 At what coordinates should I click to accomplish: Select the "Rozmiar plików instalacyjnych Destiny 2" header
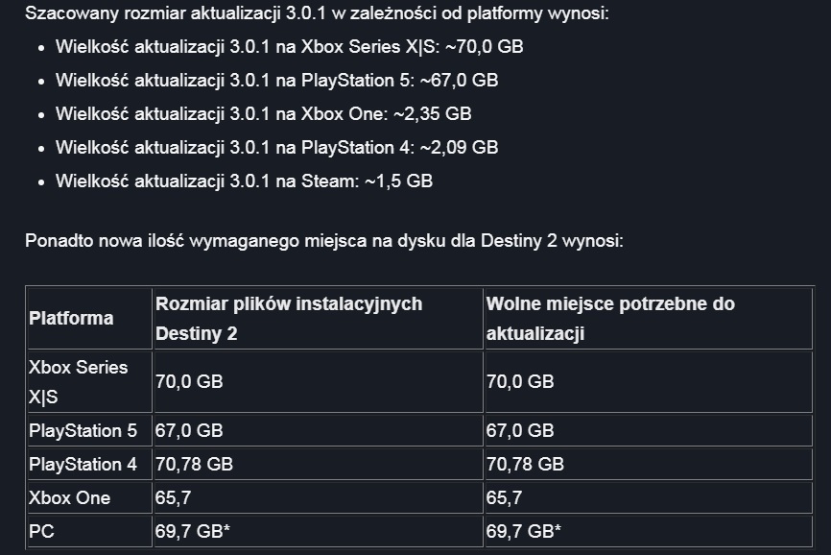coord(288,318)
